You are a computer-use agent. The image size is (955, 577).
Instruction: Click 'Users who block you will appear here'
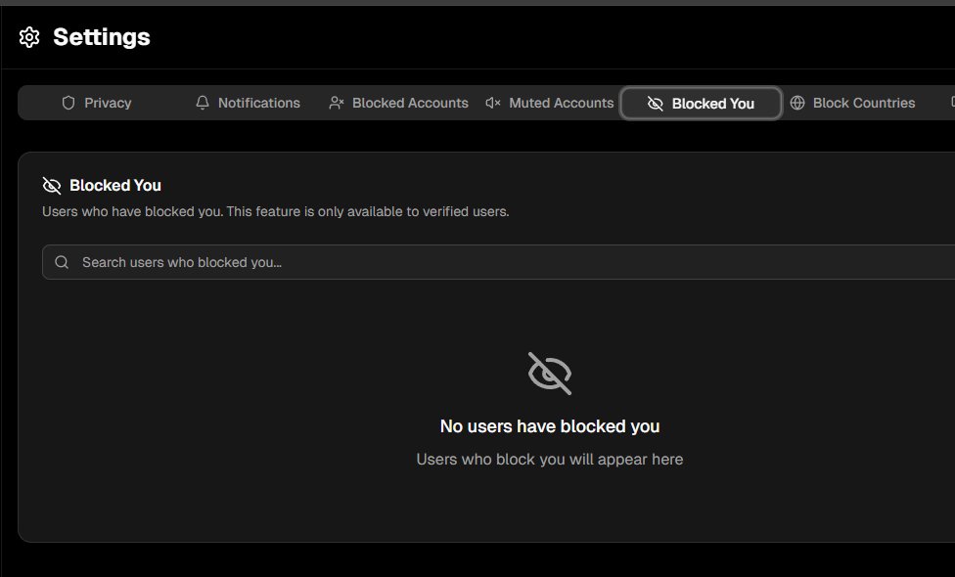pos(549,460)
